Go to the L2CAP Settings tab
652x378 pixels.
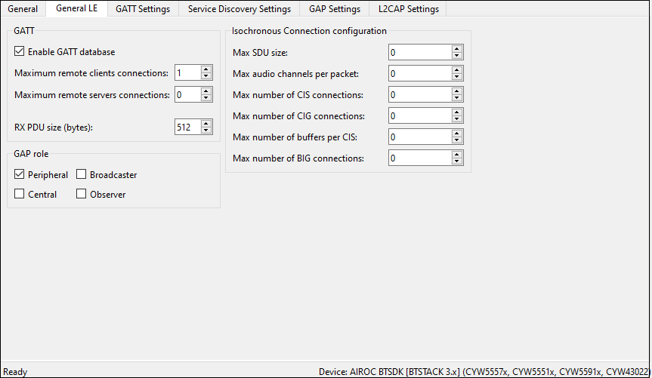pos(408,9)
